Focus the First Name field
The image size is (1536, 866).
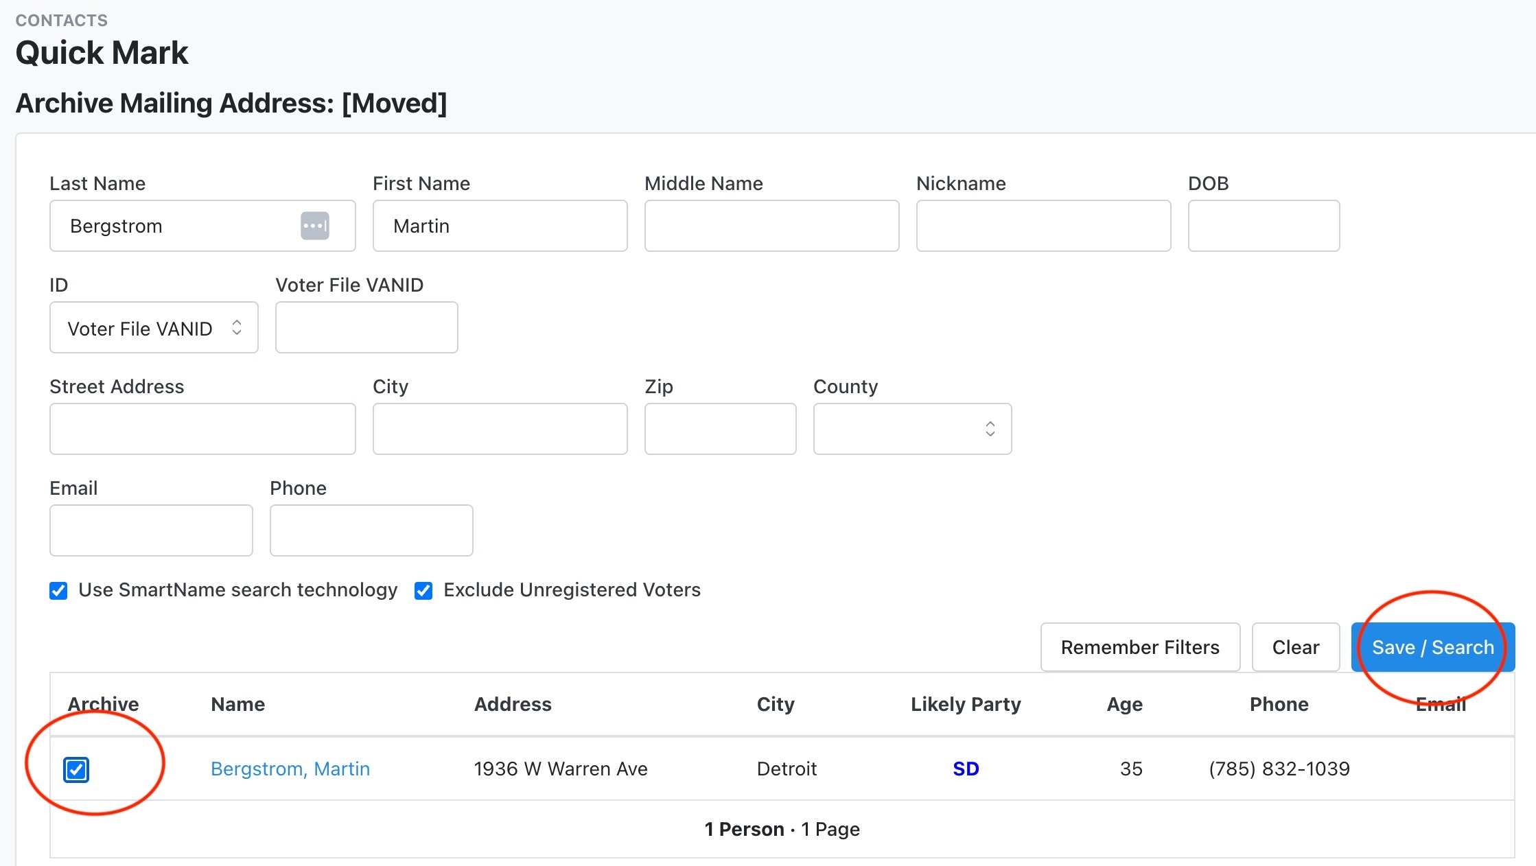[500, 226]
